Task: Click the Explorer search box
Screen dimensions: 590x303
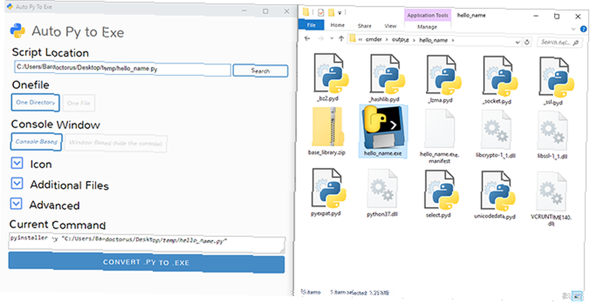Action: (x=560, y=42)
